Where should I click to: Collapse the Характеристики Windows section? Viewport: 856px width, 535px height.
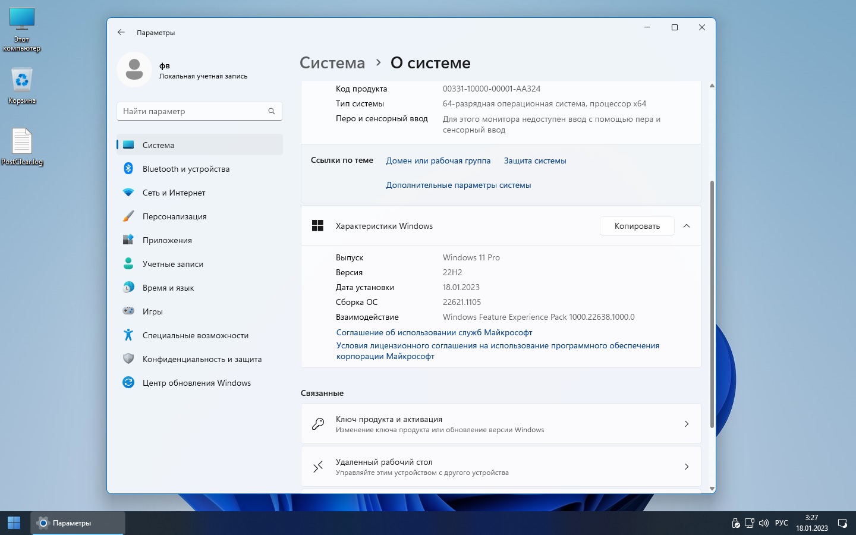[x=687, y=226]
